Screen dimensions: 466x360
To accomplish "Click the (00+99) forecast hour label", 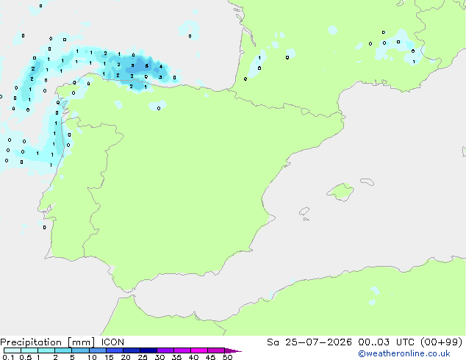I will coord(441,342).
